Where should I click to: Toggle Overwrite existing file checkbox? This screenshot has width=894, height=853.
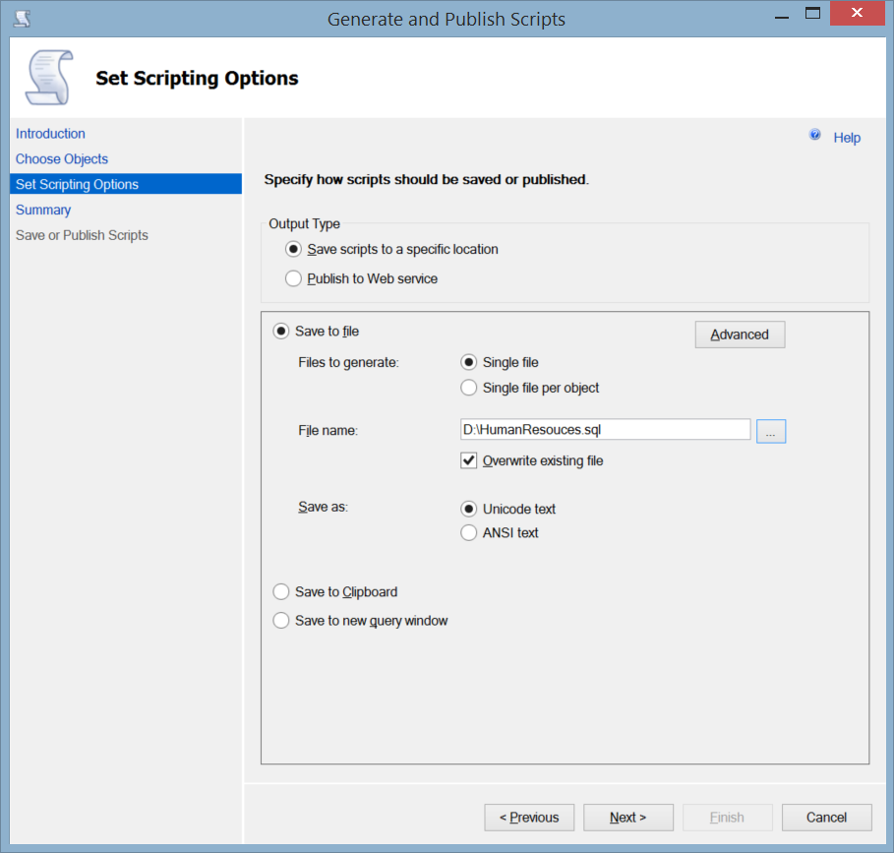(470, 460)
